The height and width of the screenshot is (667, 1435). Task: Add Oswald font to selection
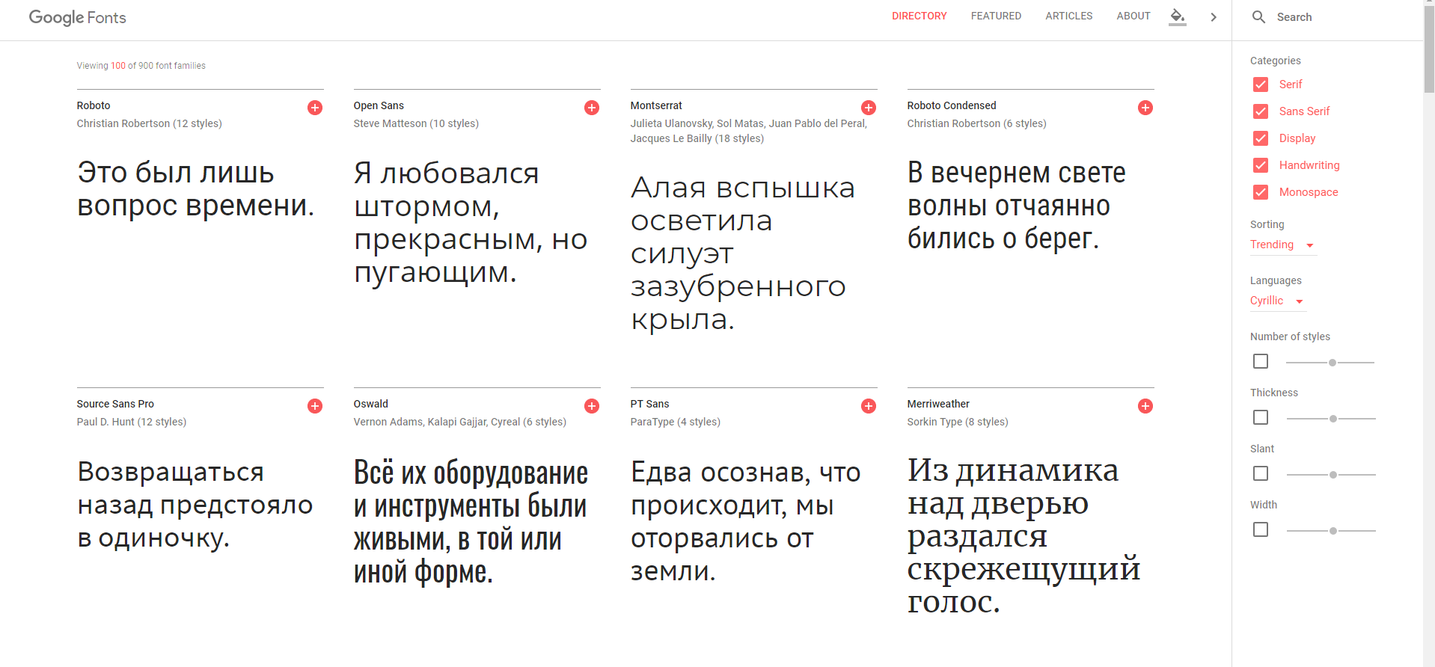pos(592,406)
